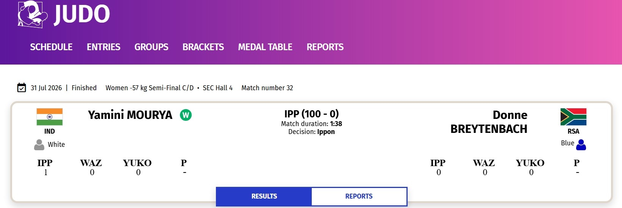The width and height of the screenshot is (622, 208).
Task: Click the green W winner badge
Action: point(186,115)
